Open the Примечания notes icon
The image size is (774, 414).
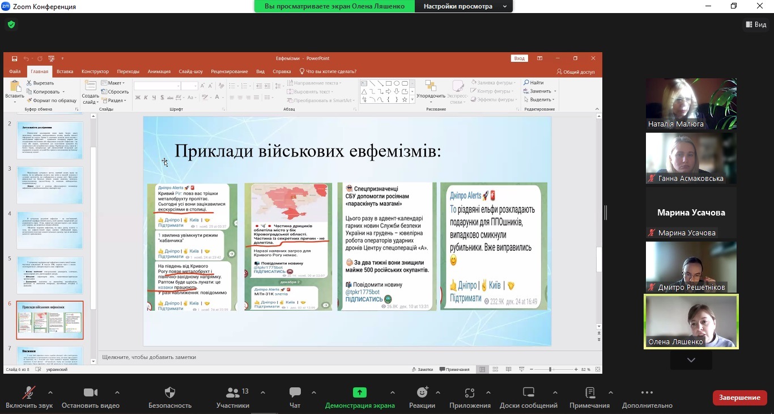coord(589,392)
